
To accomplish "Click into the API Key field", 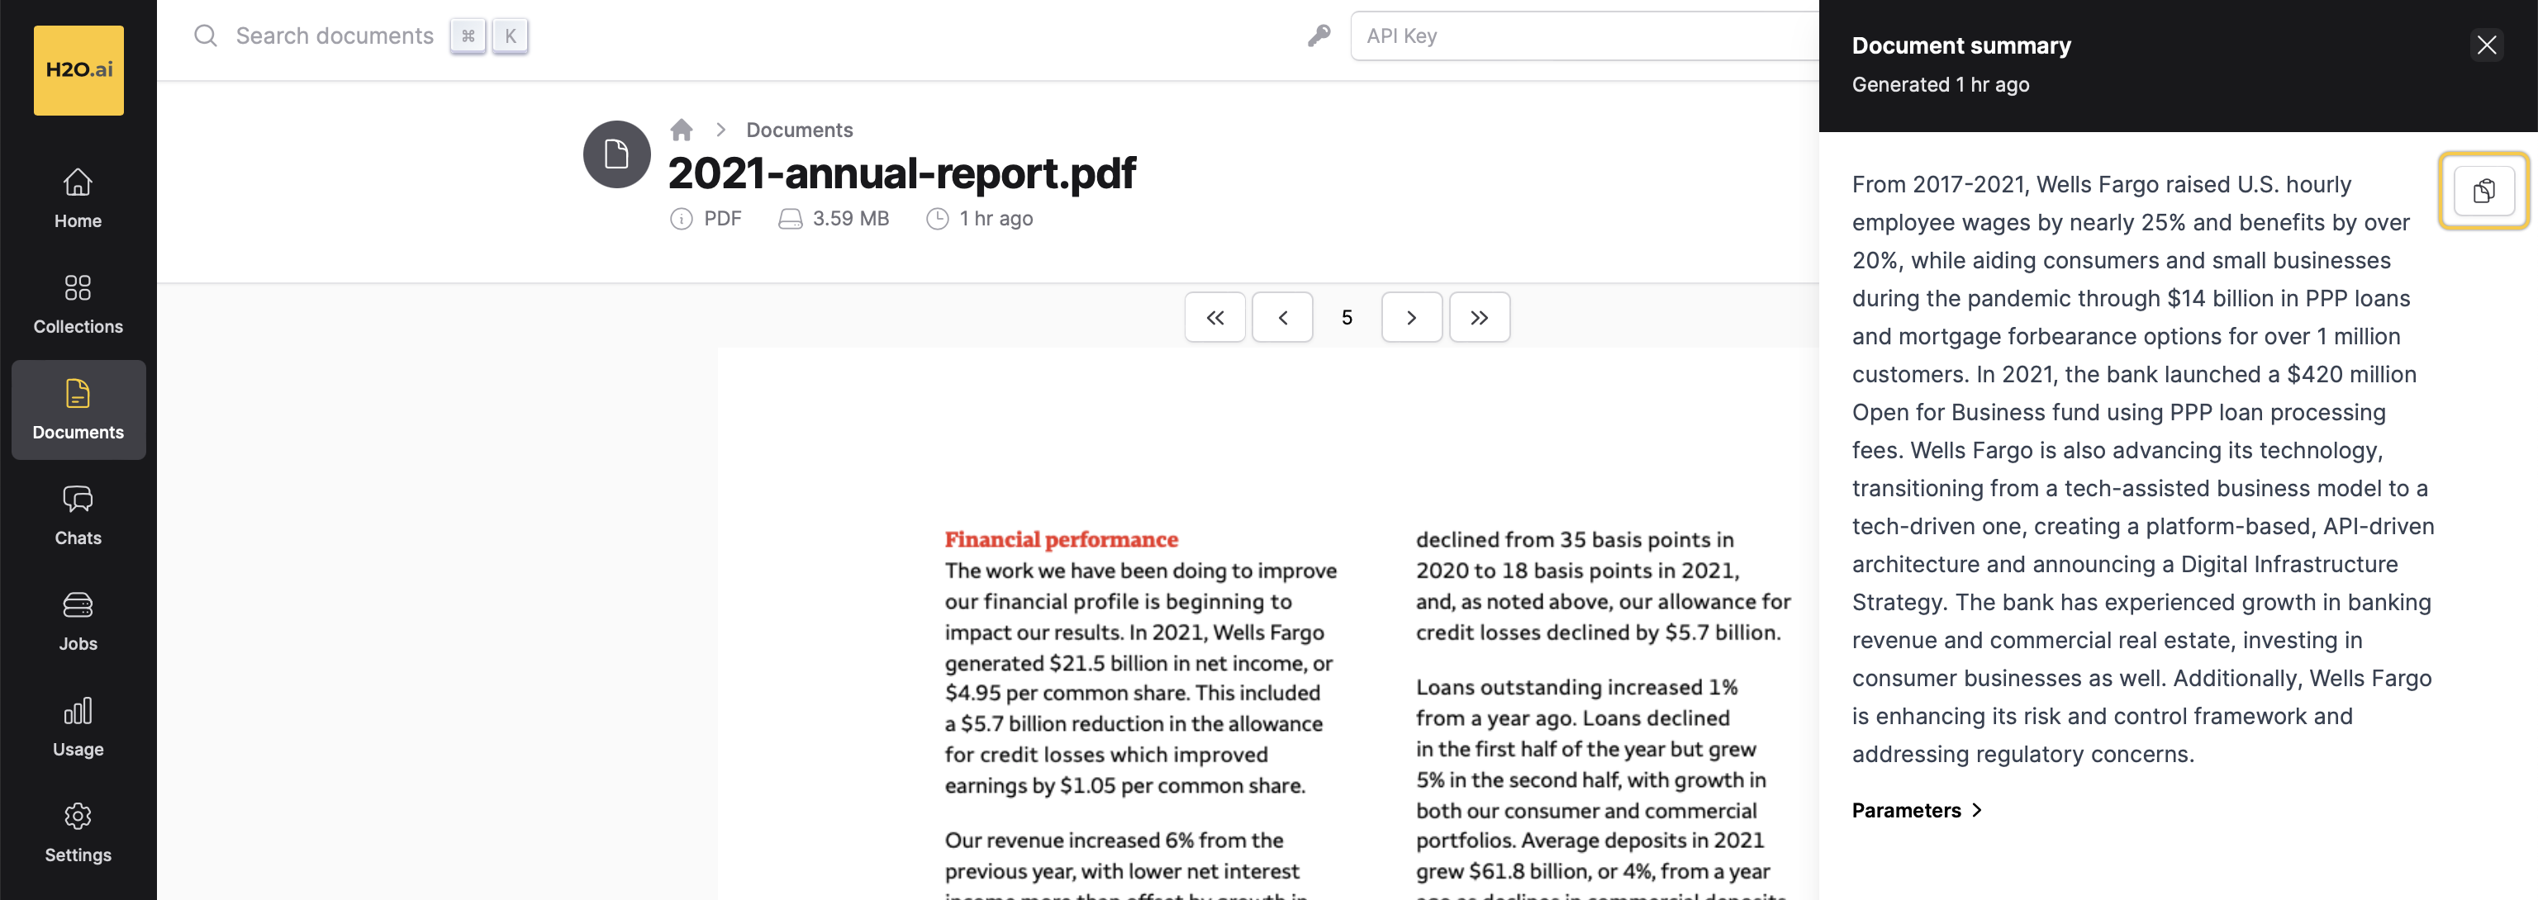I will pyautogui.click(x=1585, y=36).
